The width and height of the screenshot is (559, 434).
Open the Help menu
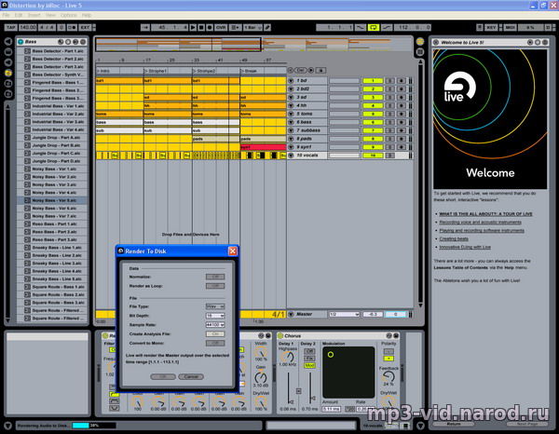pyautogui.click(x=87, y=15)
